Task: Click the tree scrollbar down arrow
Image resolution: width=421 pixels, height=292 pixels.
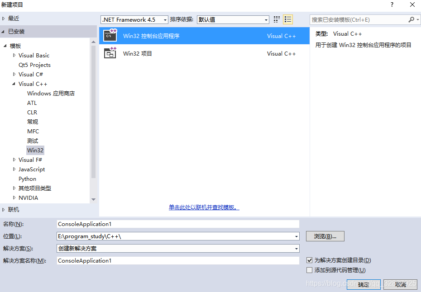Action: (x=93, y=199)
